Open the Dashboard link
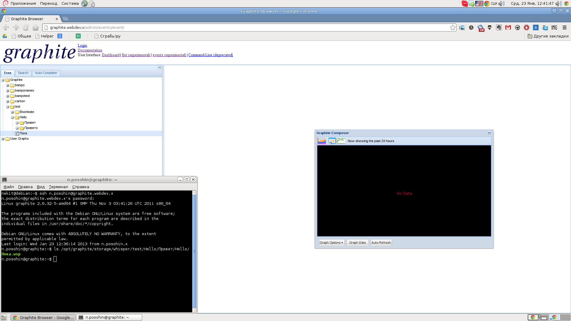This screenshot has width=571, height=321. [111, 55]
